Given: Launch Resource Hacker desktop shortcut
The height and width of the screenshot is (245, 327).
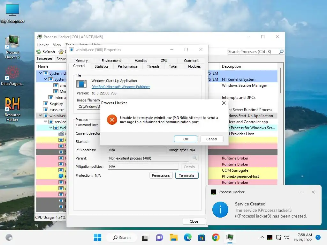Looking at the screenshot, I should click(12, 109).
